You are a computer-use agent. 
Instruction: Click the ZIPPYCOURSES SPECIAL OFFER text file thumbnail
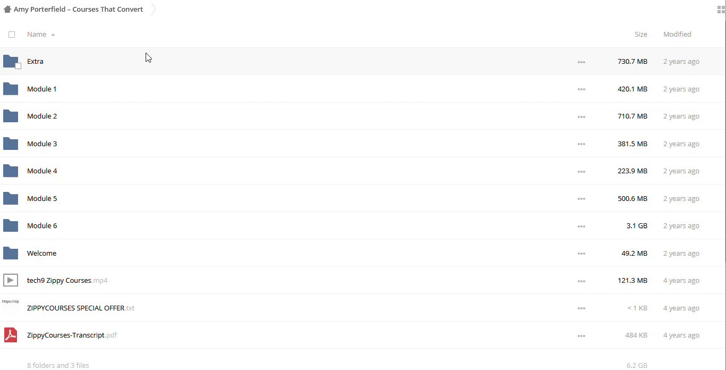coord(11,306)
